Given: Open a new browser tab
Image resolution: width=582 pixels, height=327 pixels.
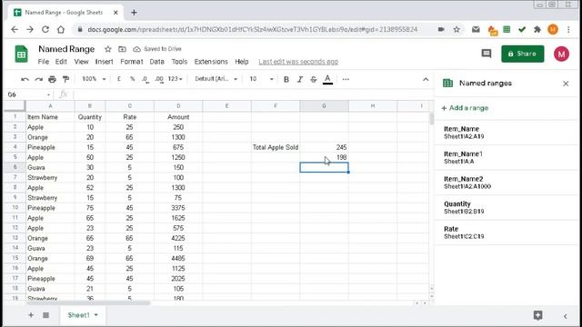Looking at the screenshot, I should 134,13.
